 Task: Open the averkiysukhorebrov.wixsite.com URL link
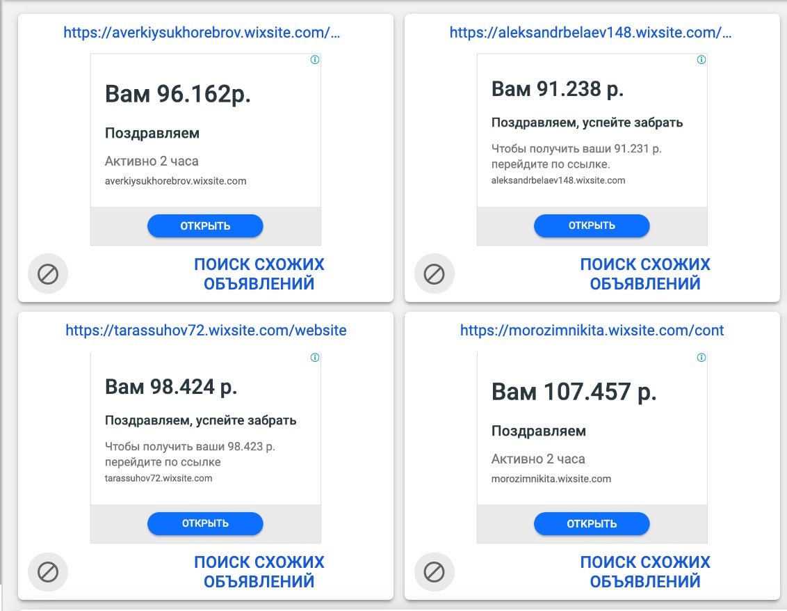pos(202,32)
